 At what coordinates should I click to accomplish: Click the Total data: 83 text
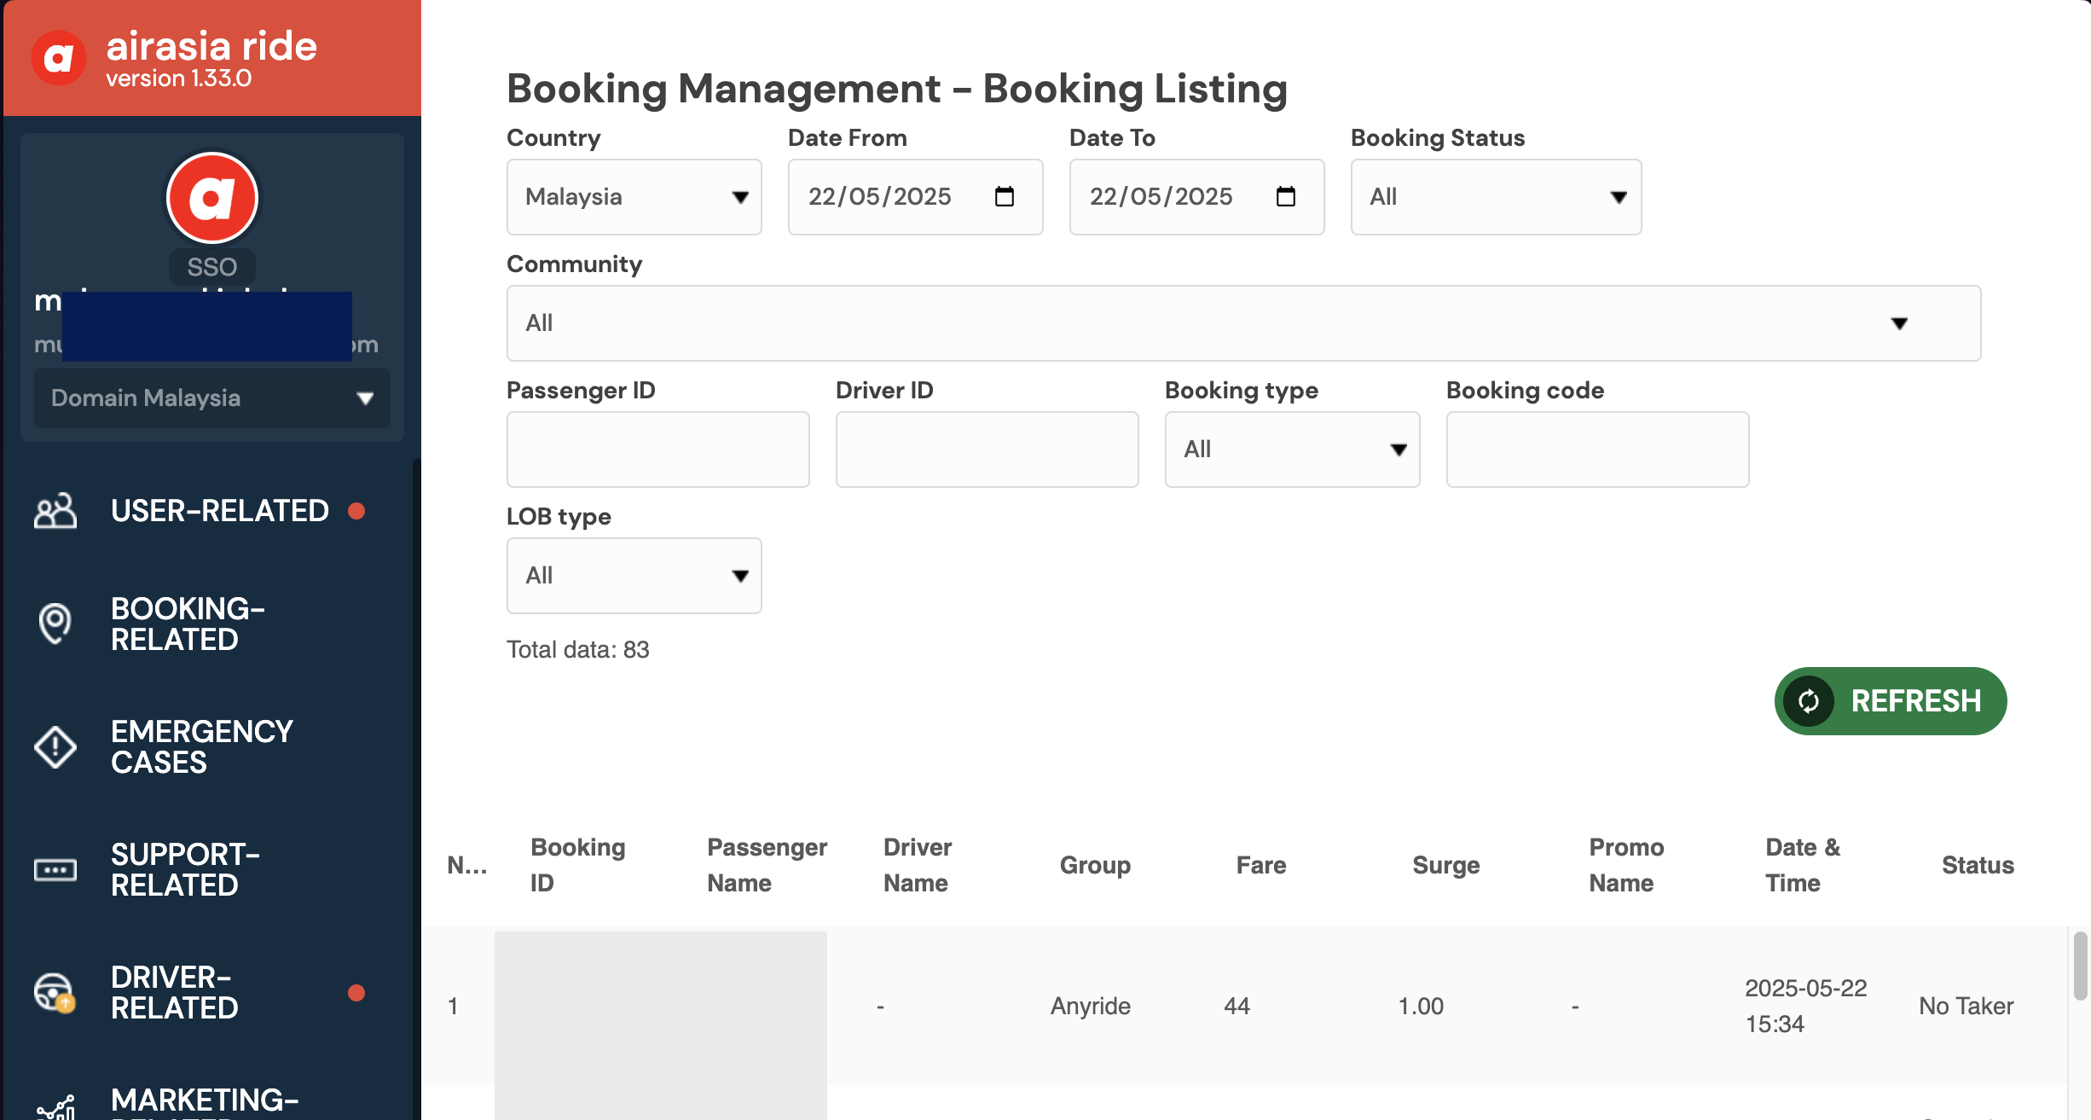pyautogui.click(x=578, y=650)
